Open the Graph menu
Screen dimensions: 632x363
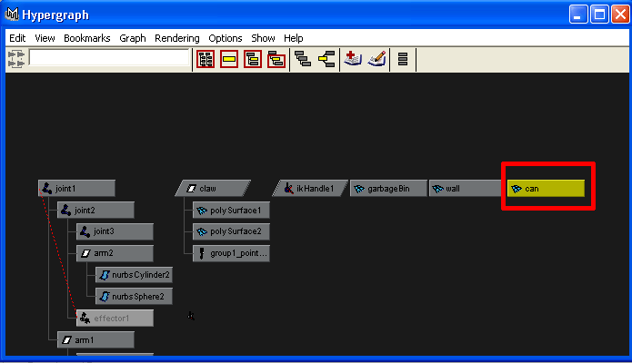coord(133,38)
